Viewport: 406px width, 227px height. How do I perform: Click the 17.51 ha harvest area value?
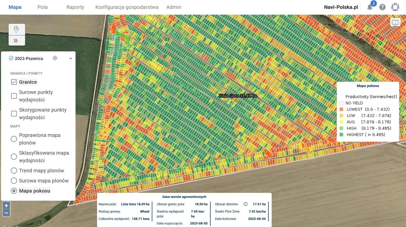coord(259,204)
